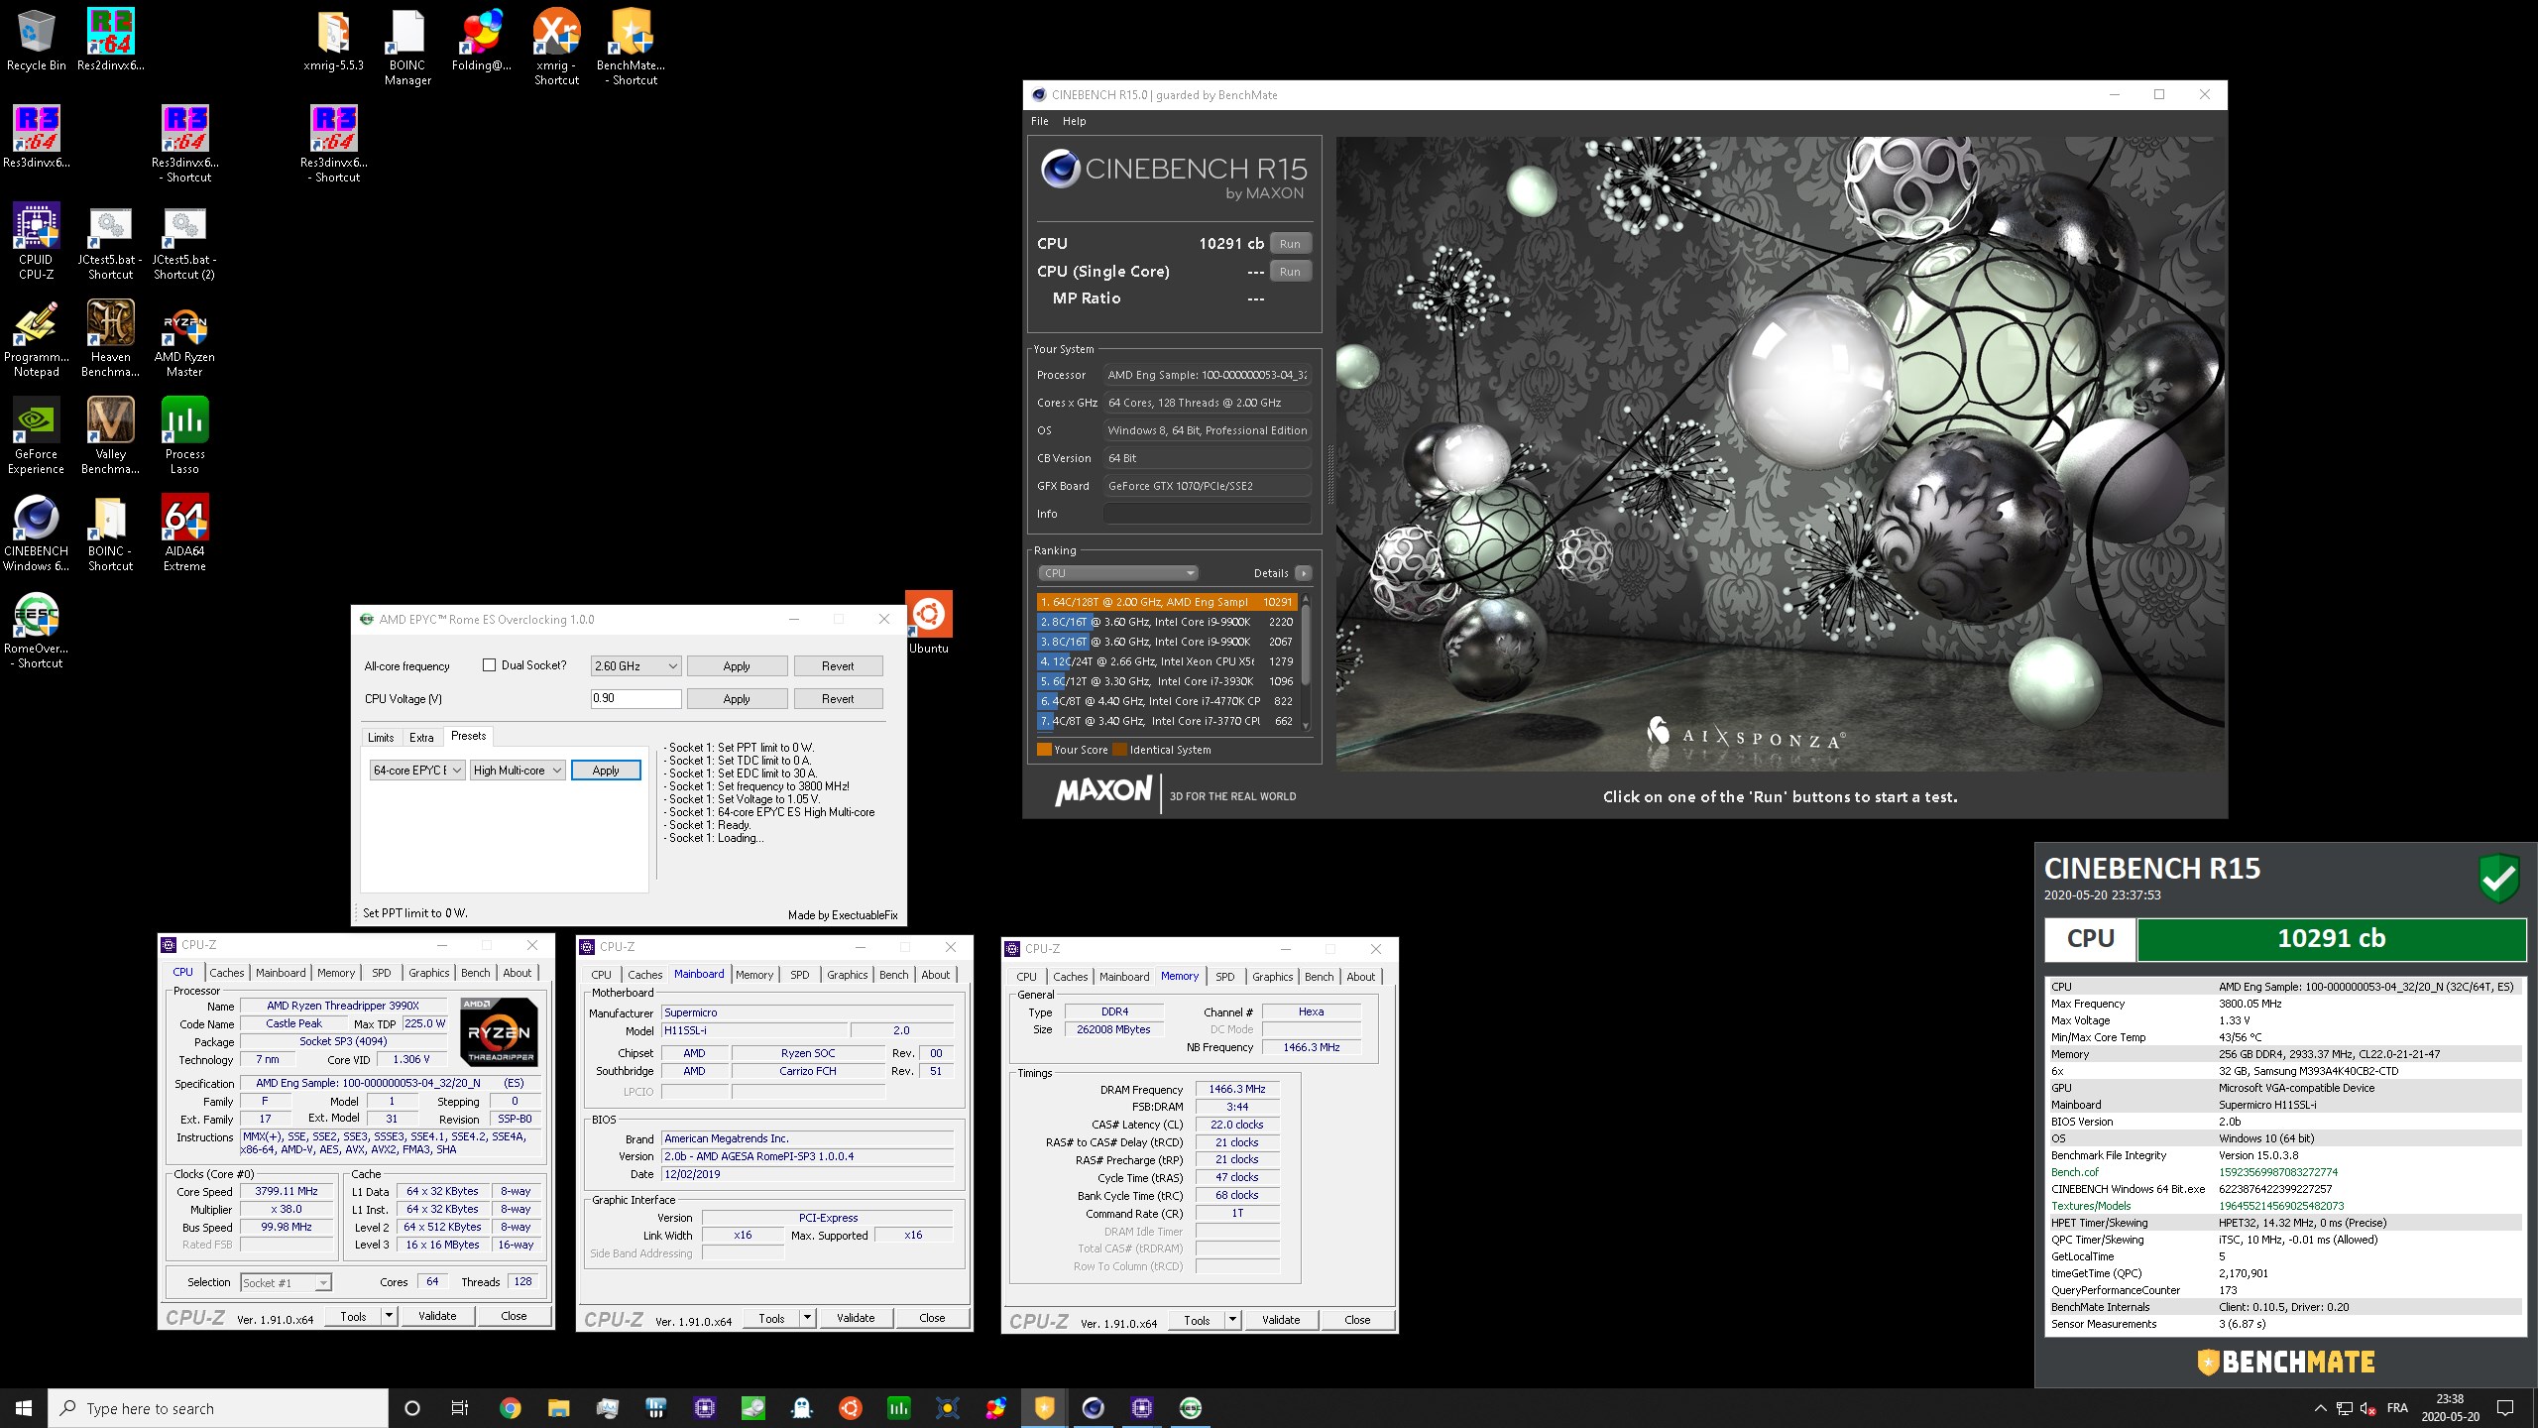
Task: Click Close in the Memory CPU-Z window
Action: tap(1357, 1321)
